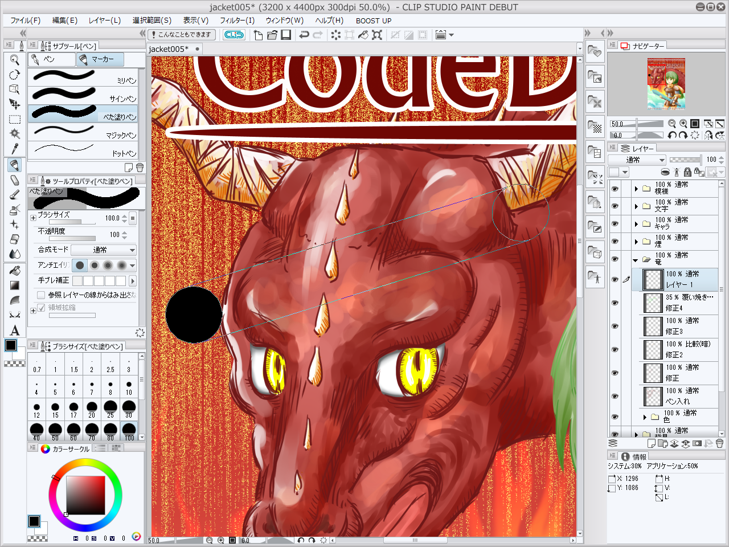Choose the rectangular Selection marquee tool
729x547 pixels.
click(15, 119)
